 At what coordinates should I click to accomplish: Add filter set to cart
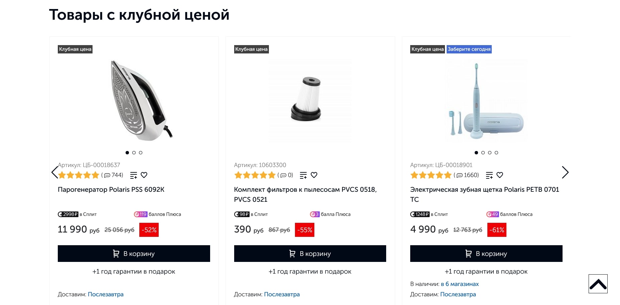(x=310, y=254)
